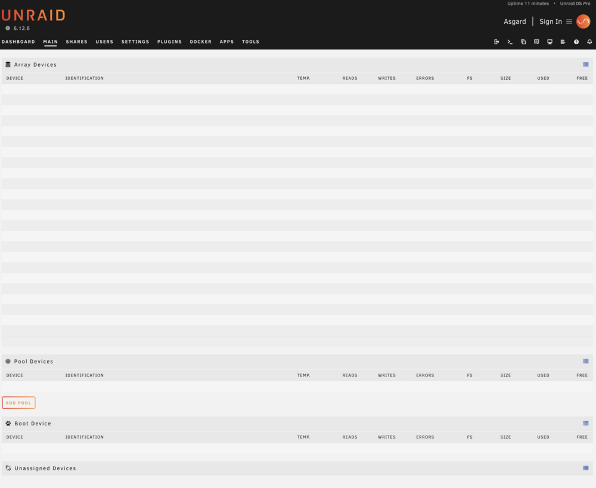This screenshot has height=488, width=596.
Task: Open the notifications bell icon
Action: (x=589, y=42)
